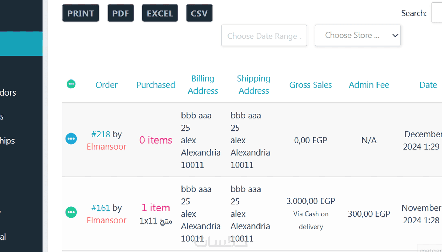Click the PRINT button

81,13
